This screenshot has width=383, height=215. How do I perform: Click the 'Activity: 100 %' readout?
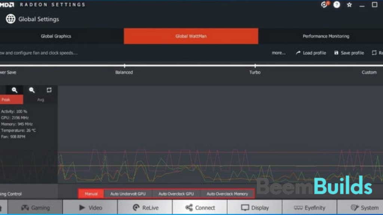coord(14,111)
